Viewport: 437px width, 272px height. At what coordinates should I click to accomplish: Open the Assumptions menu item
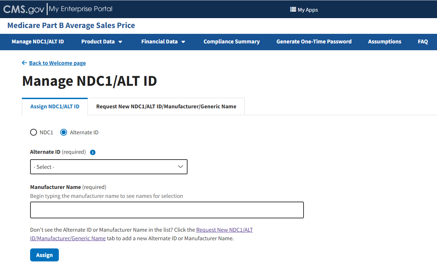click(x=385, y=42)
